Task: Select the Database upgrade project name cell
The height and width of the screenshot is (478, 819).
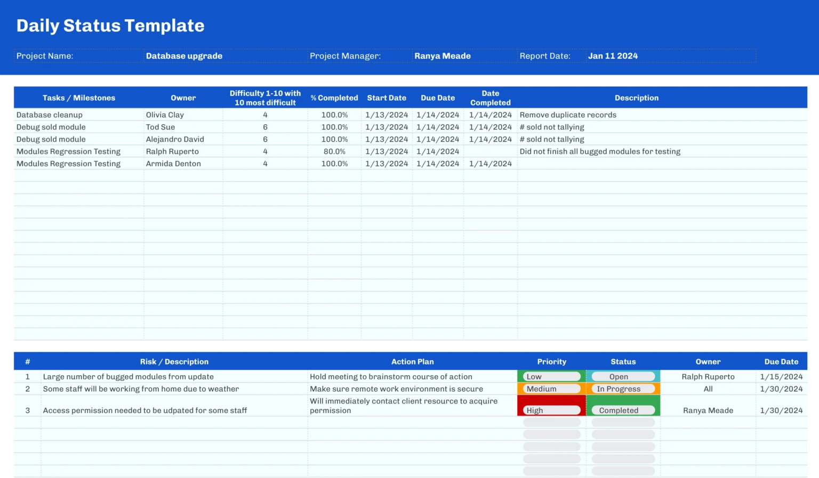Action: (184, 55)
